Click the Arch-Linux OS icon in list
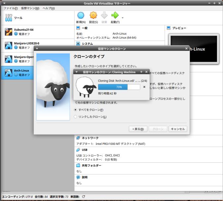This screenshot has width=223, height=201. (9, 73)
